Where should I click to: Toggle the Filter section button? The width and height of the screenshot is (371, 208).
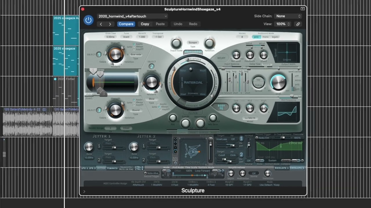193,113
